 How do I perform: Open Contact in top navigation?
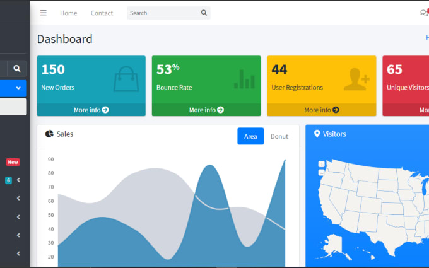pyautogui.click(x=102, y=13)
